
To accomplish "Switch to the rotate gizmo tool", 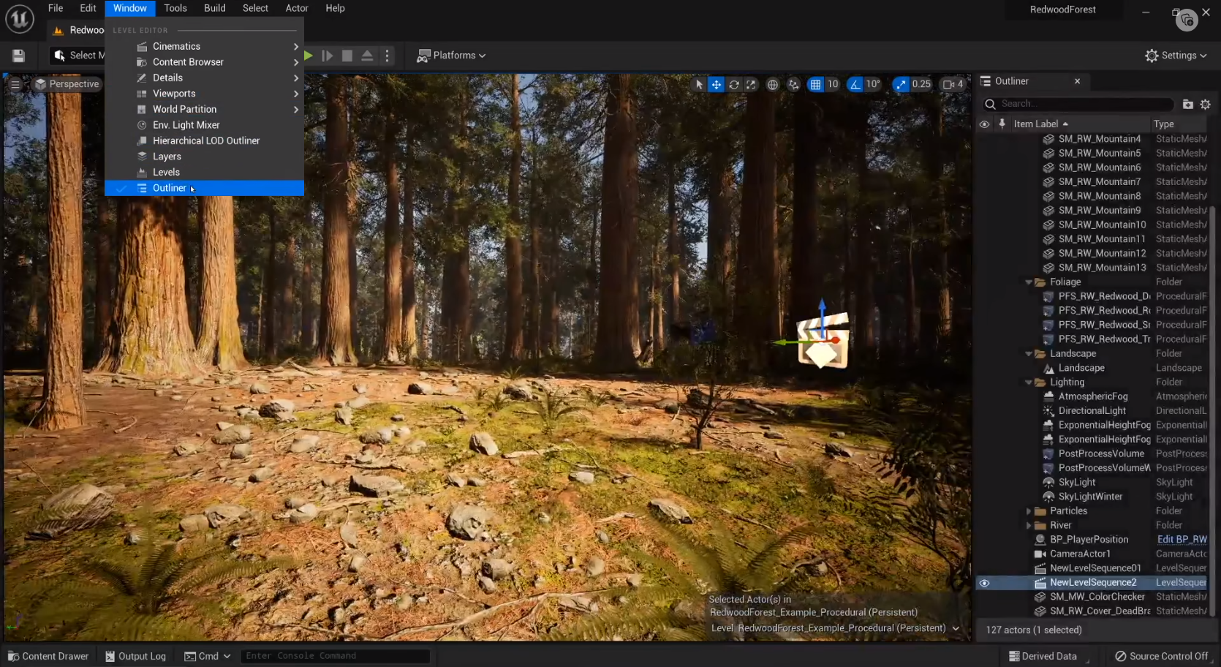I will 734,85.
